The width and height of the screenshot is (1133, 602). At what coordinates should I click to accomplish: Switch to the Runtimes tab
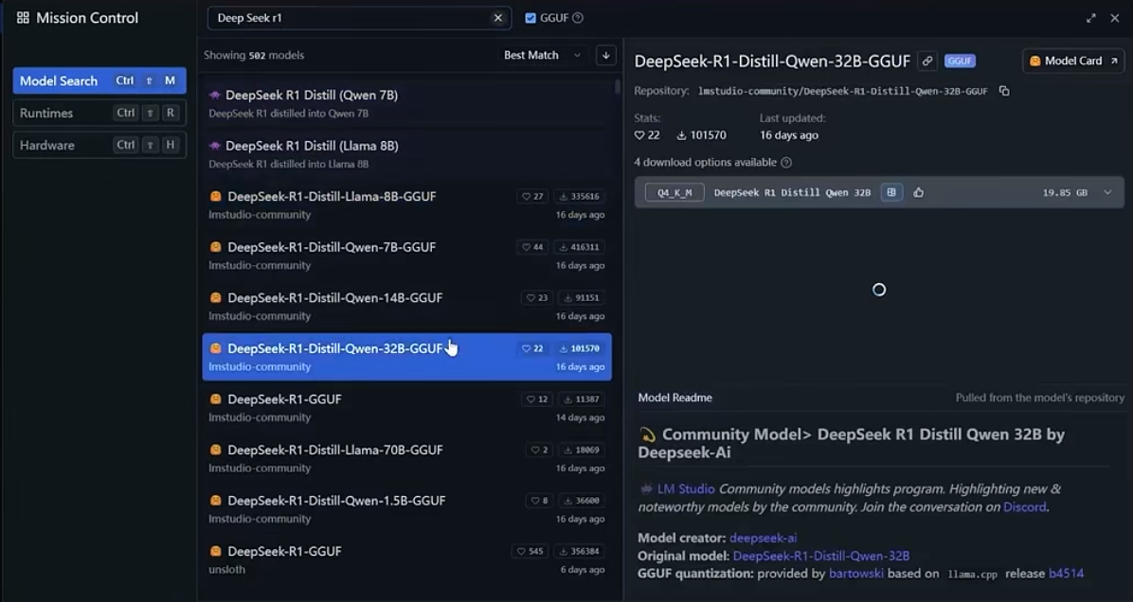[99, 113]
